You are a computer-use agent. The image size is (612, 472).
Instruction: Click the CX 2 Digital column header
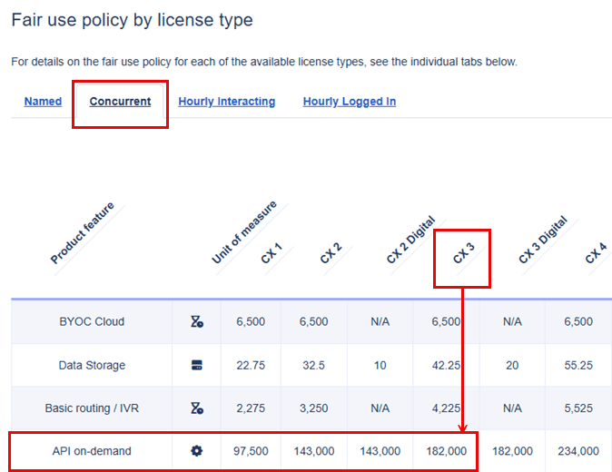pos(410,241)
